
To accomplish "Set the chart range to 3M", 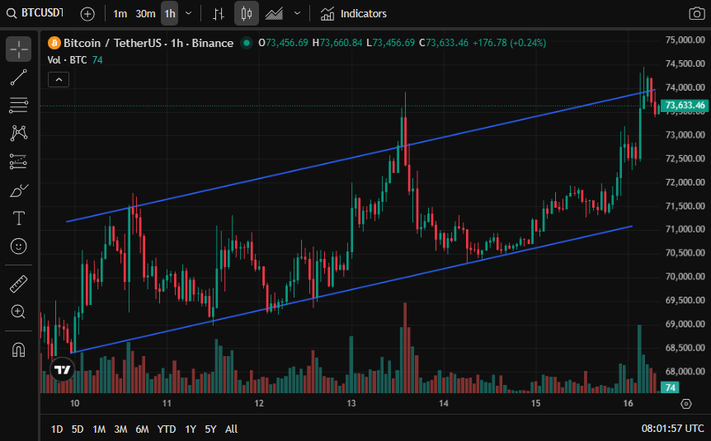I will click(120, 429).
